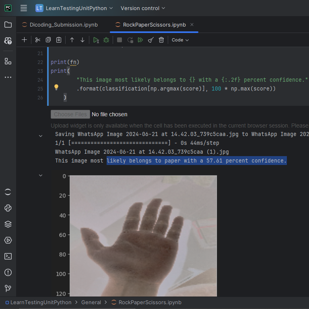
Task: Click the 'Saving WhatsApp Image' output line
Action: click(182, 134)
